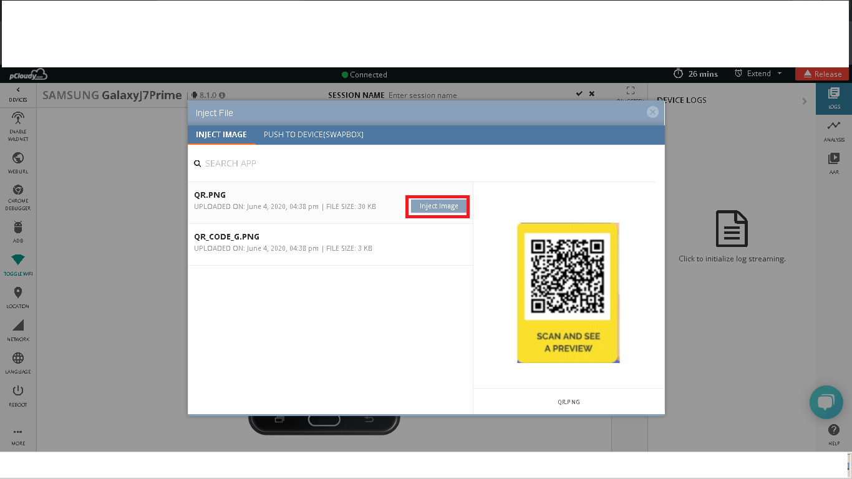Click the 26 mins timer
This screenshot has width=852, height=479.
point(696,74)
